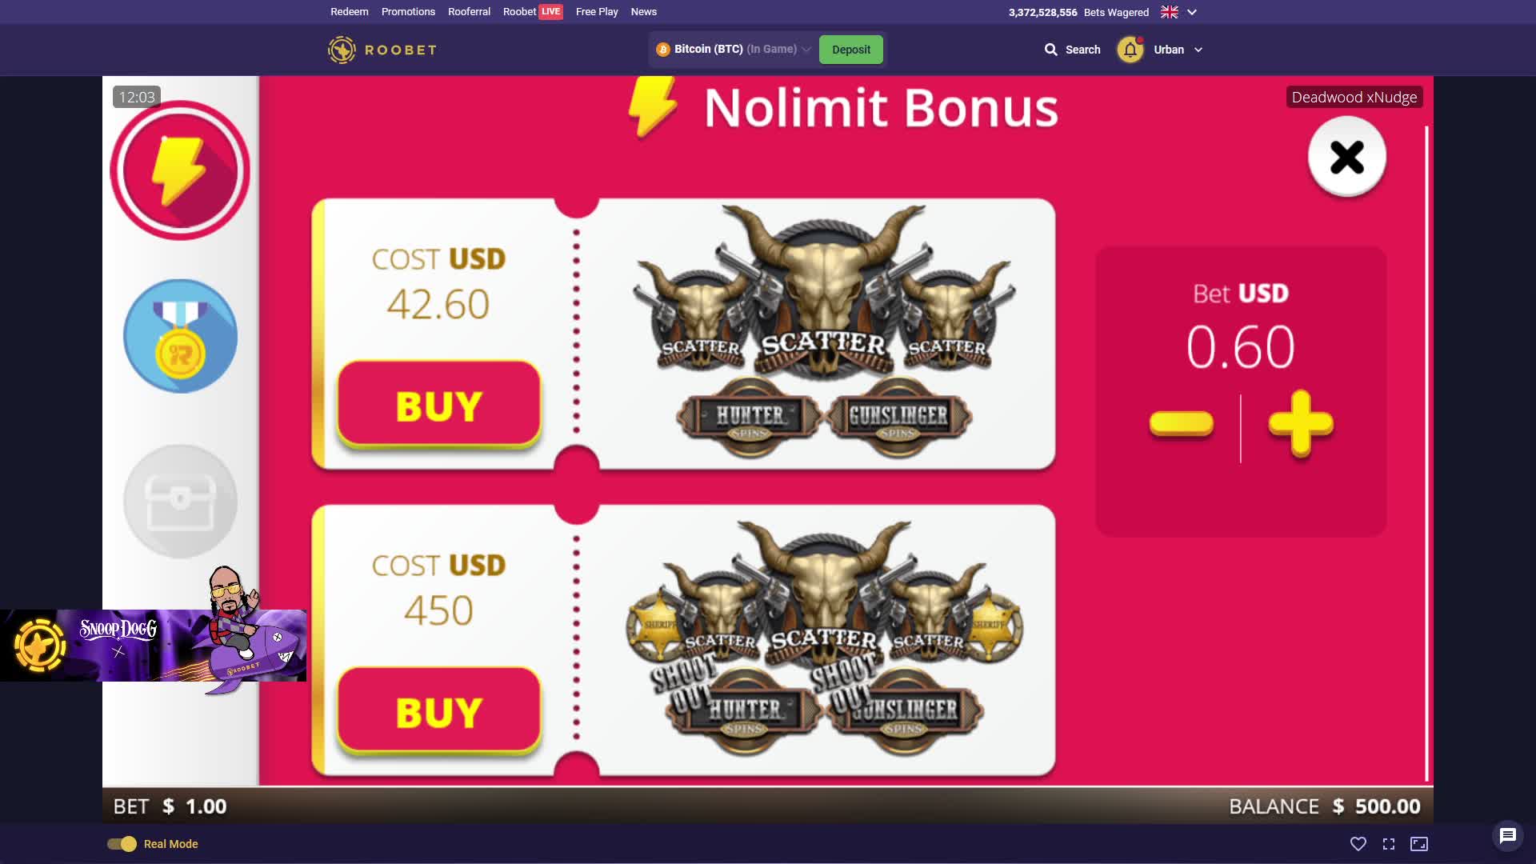Go to Free Play
1536x864 pixels.
[597, 12]
